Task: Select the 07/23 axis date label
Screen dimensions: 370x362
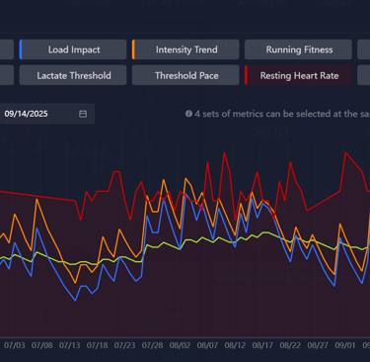Action: click(125, 345)
